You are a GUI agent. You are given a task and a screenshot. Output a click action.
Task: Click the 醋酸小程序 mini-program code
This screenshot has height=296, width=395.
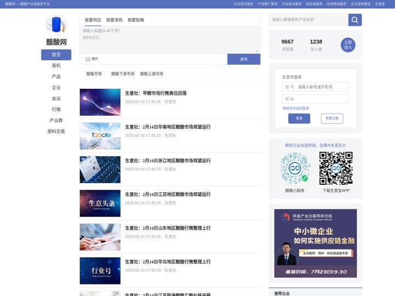point(295,168)
